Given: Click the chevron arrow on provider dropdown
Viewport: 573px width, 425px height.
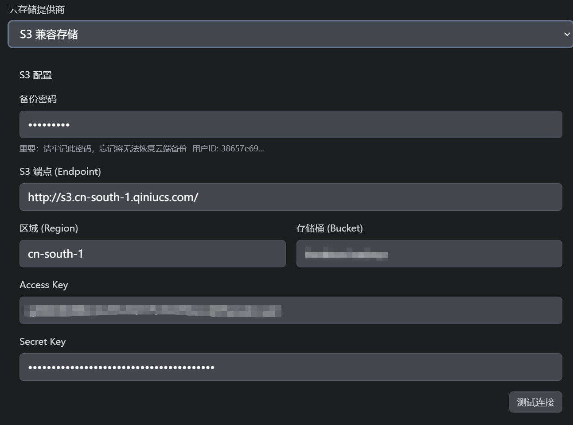Looking at the screenshot, I should point(566,34).
